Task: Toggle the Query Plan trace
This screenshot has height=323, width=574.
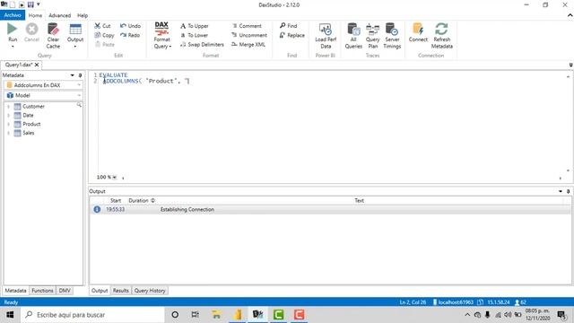Action: (x=373, y=36)
